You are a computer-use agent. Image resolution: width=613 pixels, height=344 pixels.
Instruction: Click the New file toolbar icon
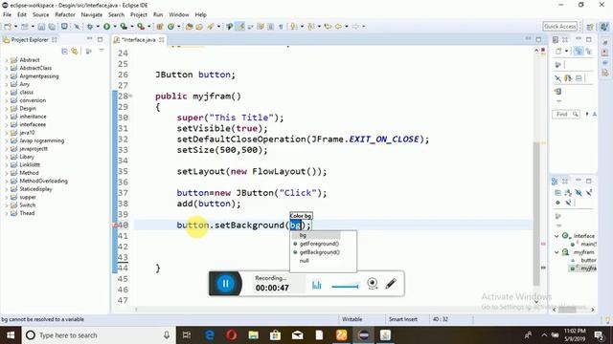tap(8, 27)
